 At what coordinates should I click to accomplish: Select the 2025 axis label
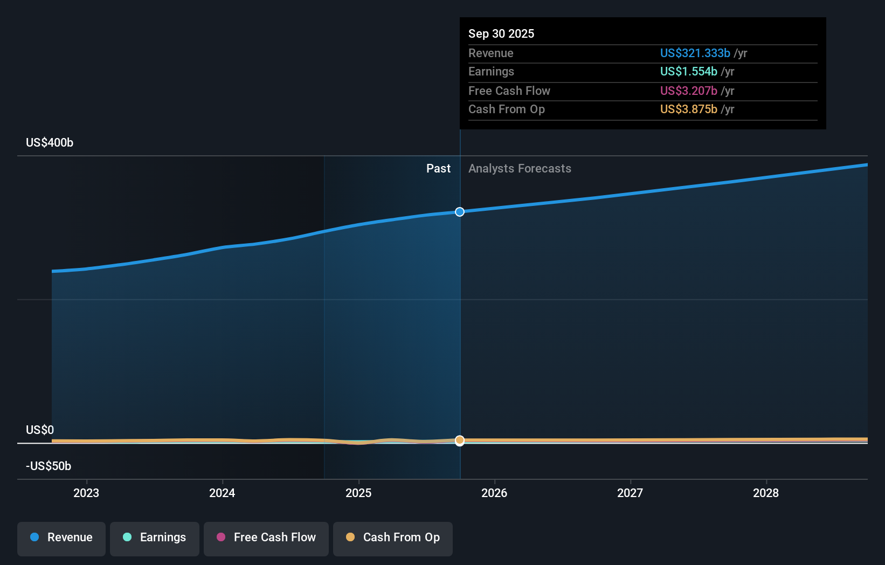point(359,493)
